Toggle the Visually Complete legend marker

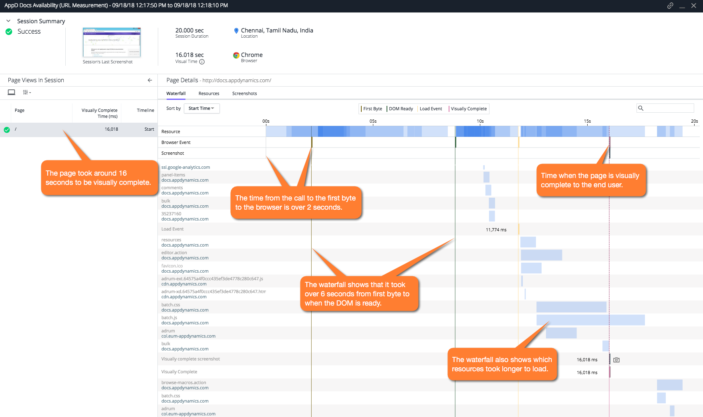(468, 109)
